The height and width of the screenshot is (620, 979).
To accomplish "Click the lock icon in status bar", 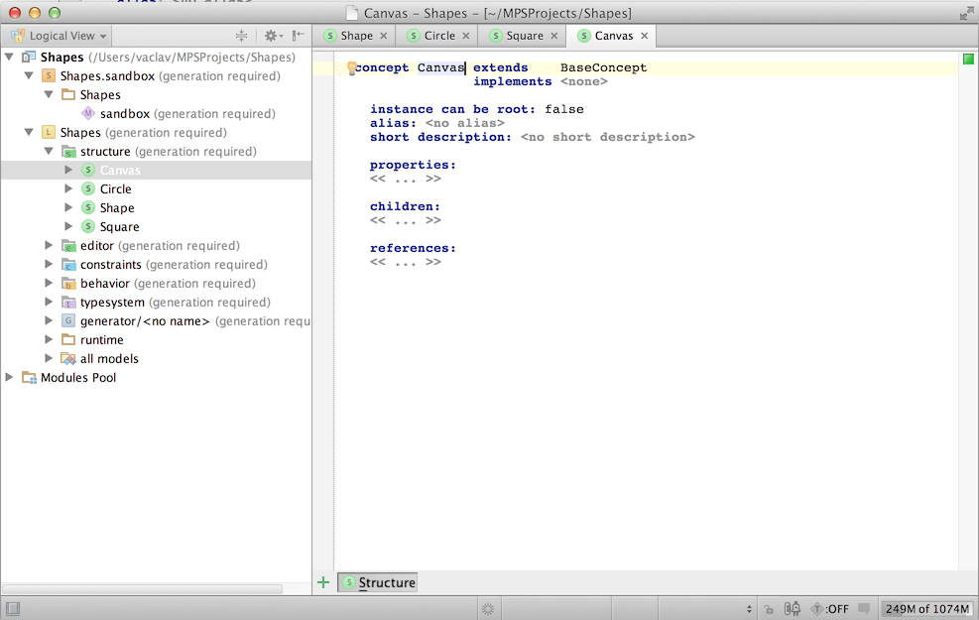I will 769,609.
